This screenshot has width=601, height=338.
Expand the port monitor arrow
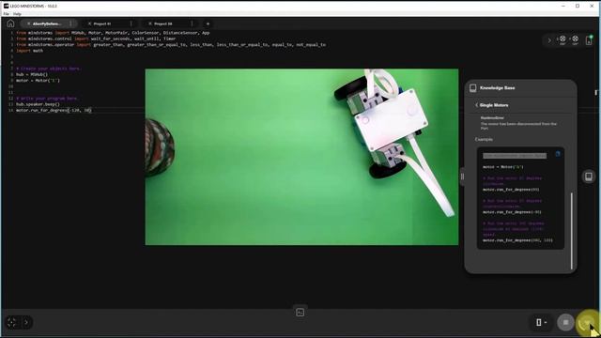549,40
